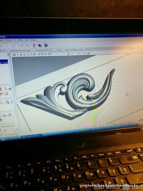143x191 pixels.
Task: Switch to Редактирование векторов tab
Action: tap(20, 50)
